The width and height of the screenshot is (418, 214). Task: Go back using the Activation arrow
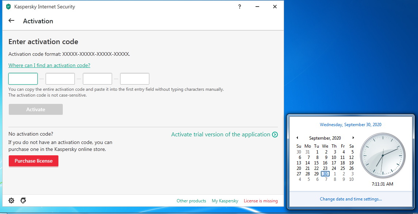click(x=11, y=20)
